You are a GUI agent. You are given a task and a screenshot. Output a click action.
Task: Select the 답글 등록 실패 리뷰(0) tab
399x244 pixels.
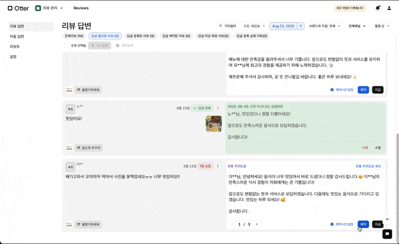(252, 36)
